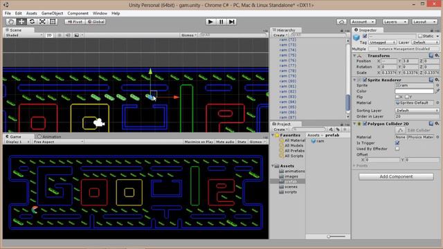The image size is (443, 249).
Task: Open Sprite object picker circle
Action: pyautogui.click(x=437, y=85)
